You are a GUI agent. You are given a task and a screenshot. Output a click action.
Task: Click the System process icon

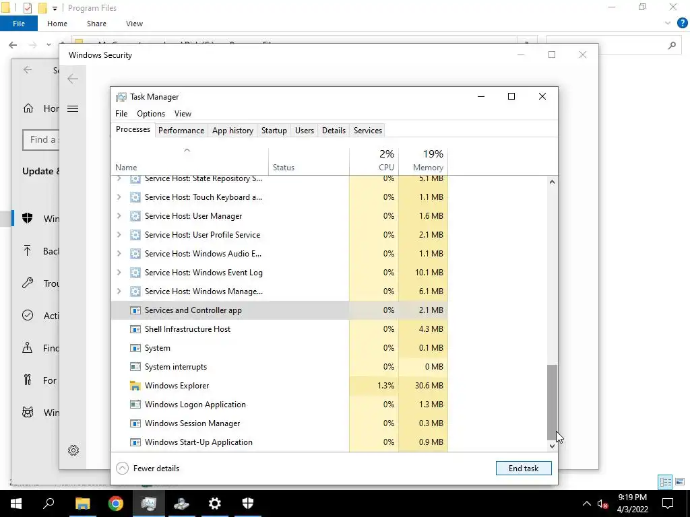click(135, 348)
